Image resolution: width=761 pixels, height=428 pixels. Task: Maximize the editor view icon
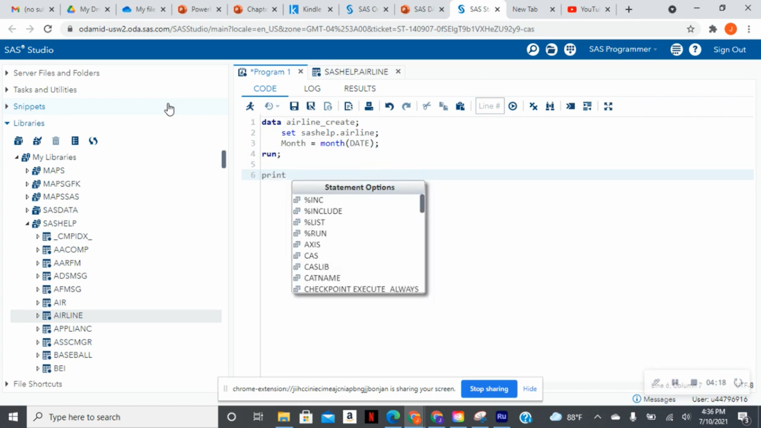(608, 106)
